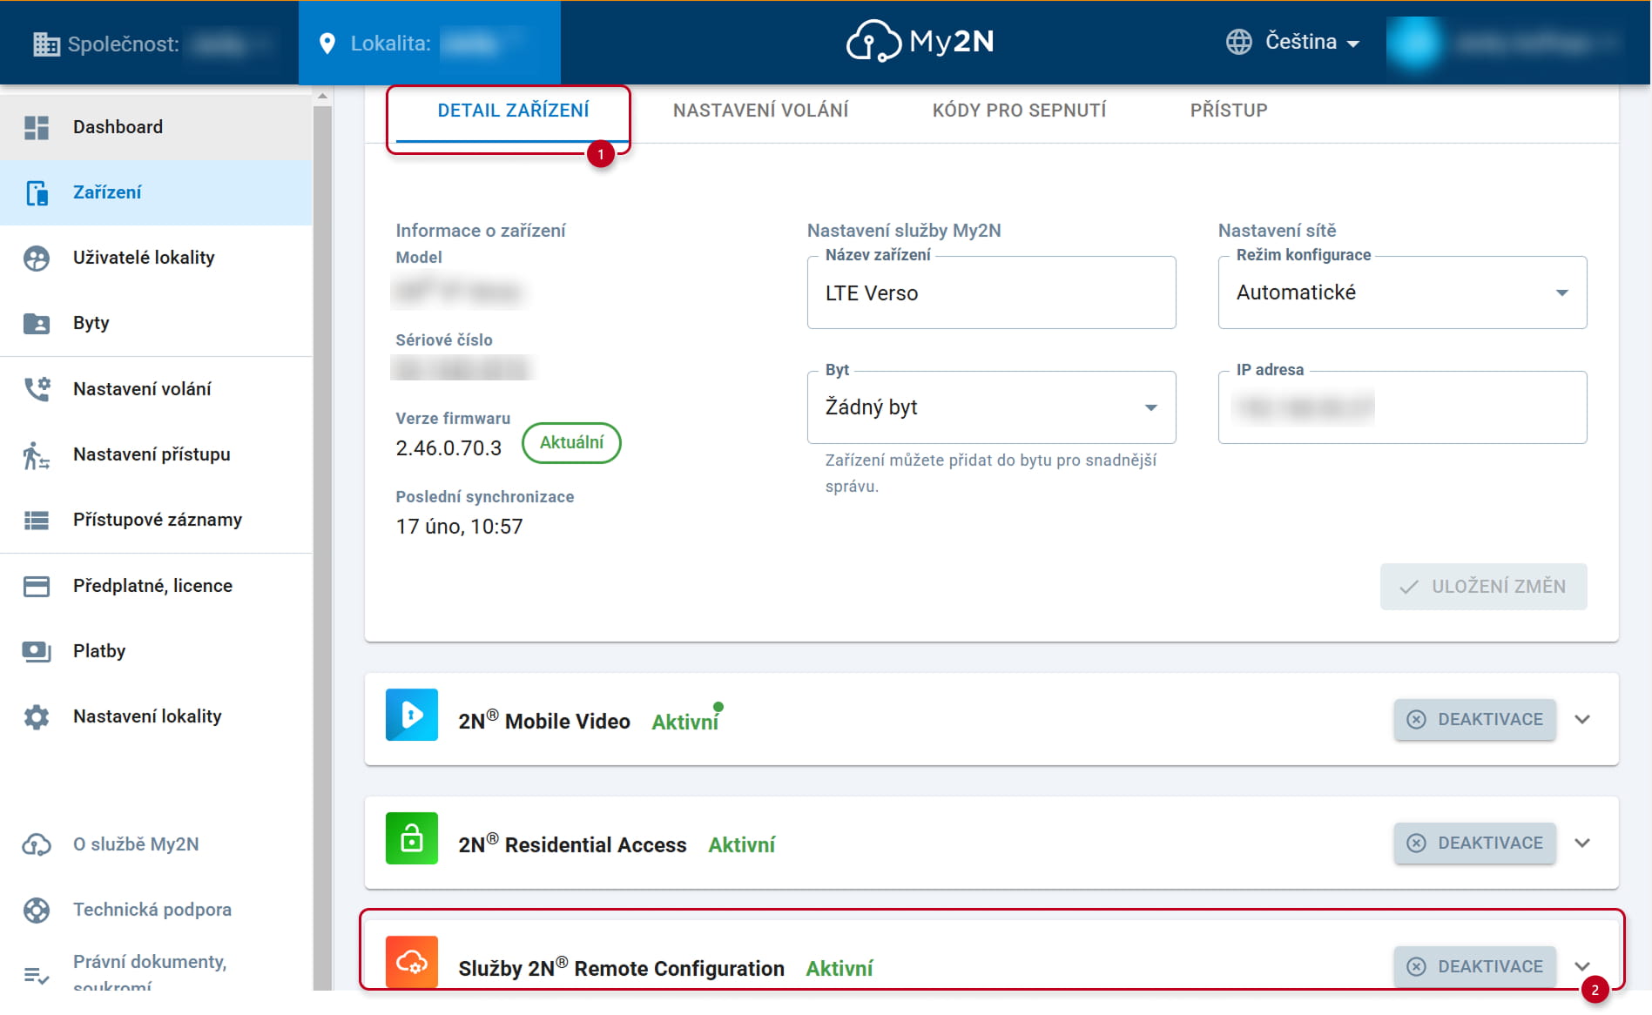
Task: Click the Společnost building icon
Action: (x=46, y=44)
